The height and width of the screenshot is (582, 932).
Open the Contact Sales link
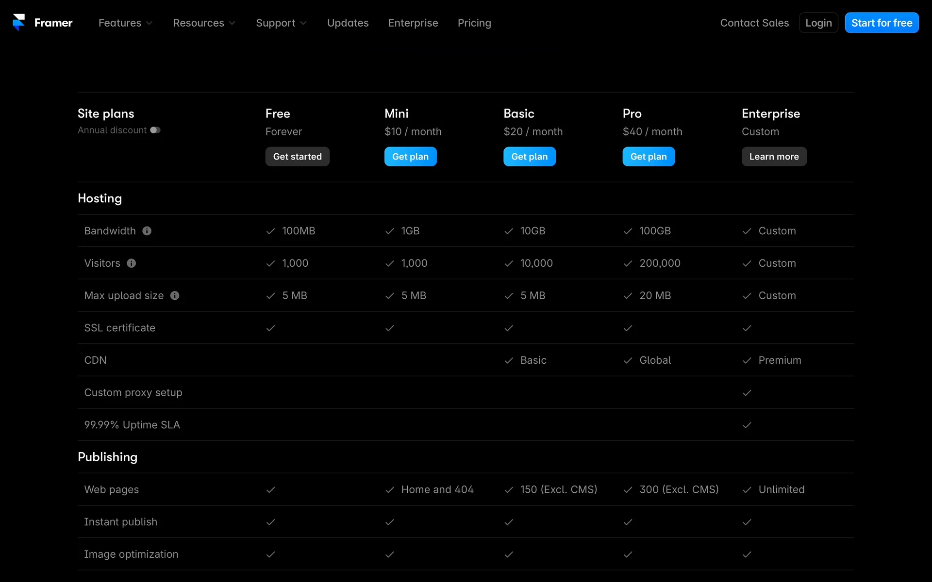pyautogui.click(x=754, y=23)
